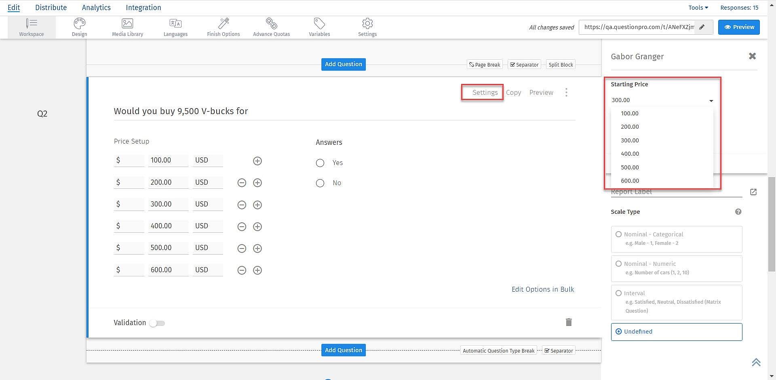Switch to the Edit tab
Viewport: 776px width, 380px height.
point(14,8)
